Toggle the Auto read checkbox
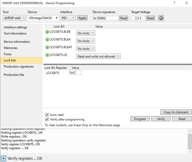Image resolution: width=192 pixels, height=162 pixels. (47, 115)
